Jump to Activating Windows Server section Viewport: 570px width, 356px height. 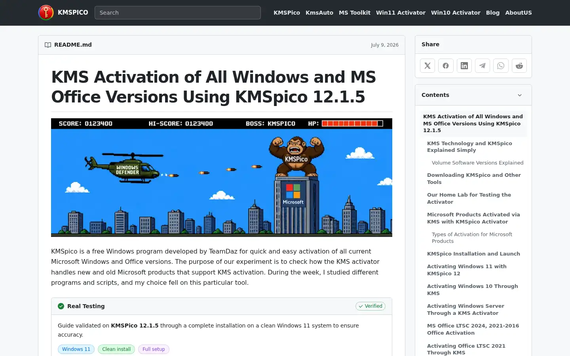465,309
